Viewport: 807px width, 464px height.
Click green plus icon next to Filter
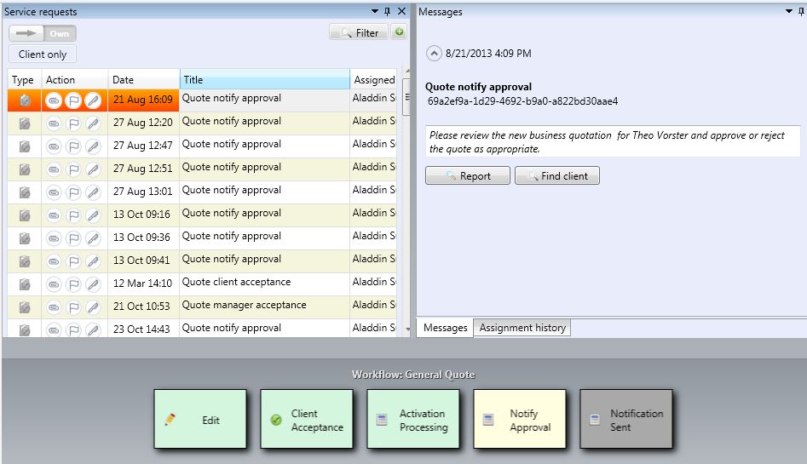click(399, 32)
